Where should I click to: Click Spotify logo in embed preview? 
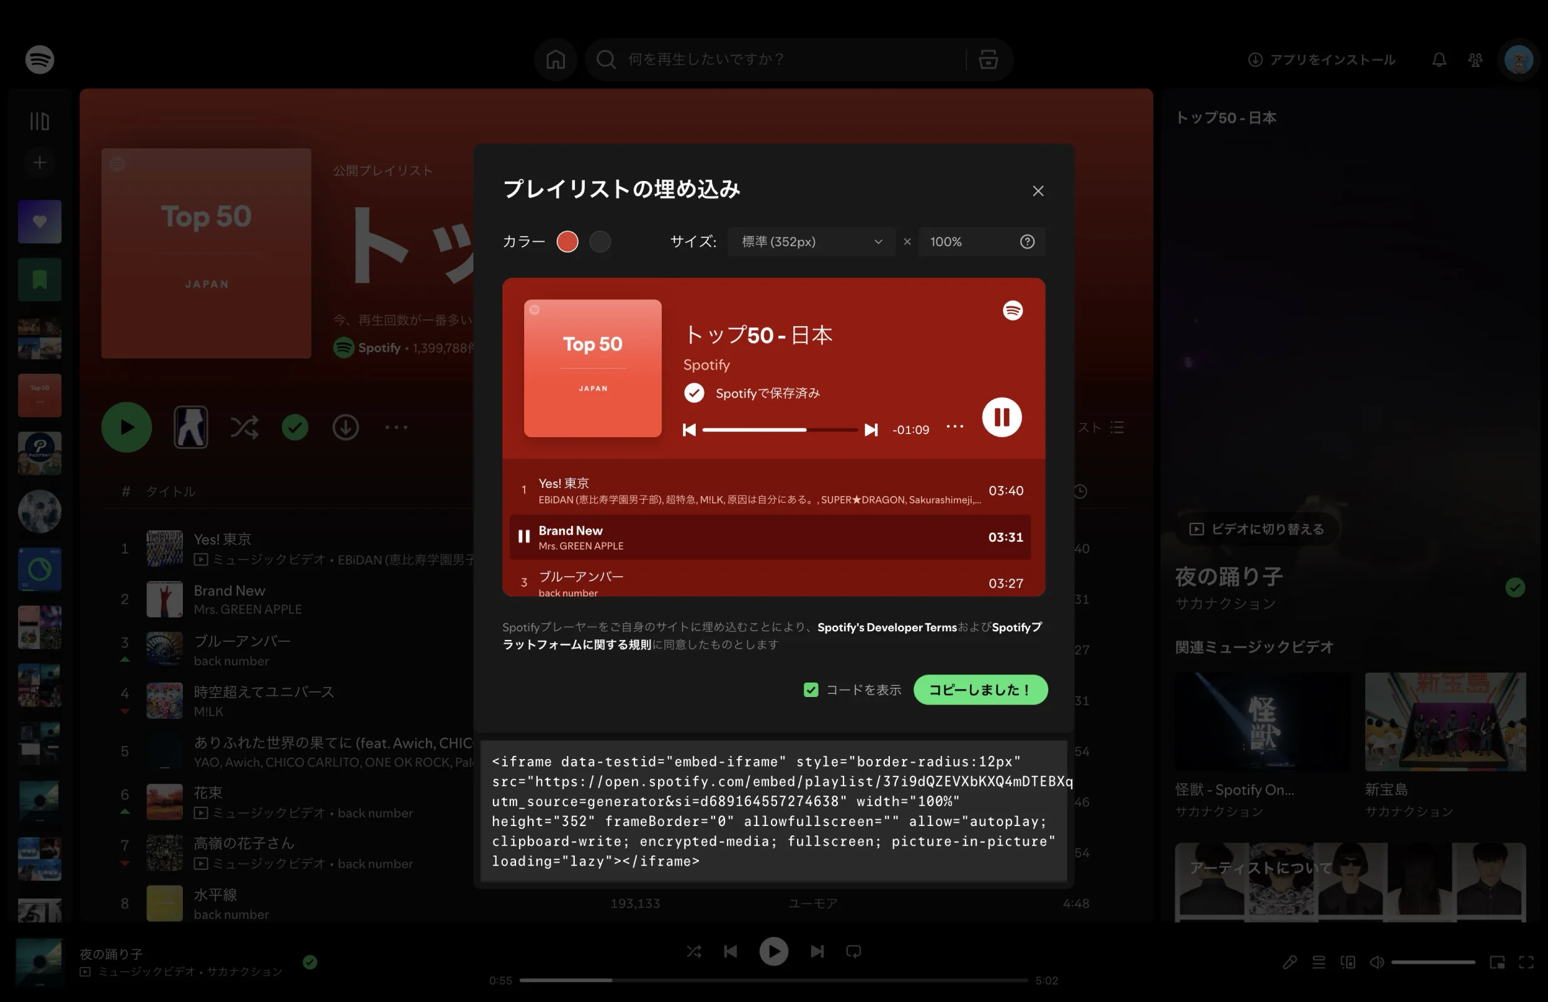[1013, 311]
